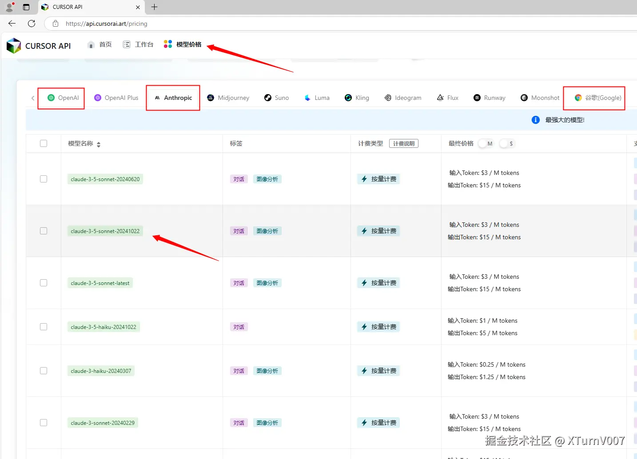Add a new browser tab
Viewport: 637px width, 459px height.
154,7
